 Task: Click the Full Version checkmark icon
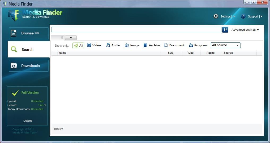(x=15, y=93)
